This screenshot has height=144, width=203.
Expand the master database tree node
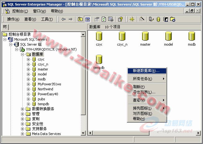click(x=28, y=69)
